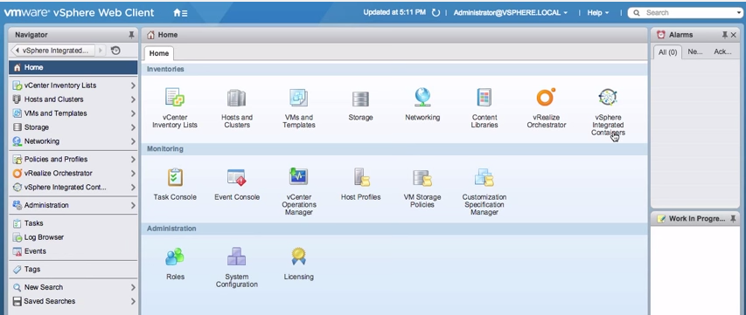Pin the Work In Progress panel
Screen dimensions: 746x315
(x=733, y=219)
